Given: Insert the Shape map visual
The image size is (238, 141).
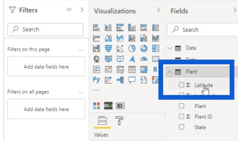Looking at the screenshot, I should (120, 59).
